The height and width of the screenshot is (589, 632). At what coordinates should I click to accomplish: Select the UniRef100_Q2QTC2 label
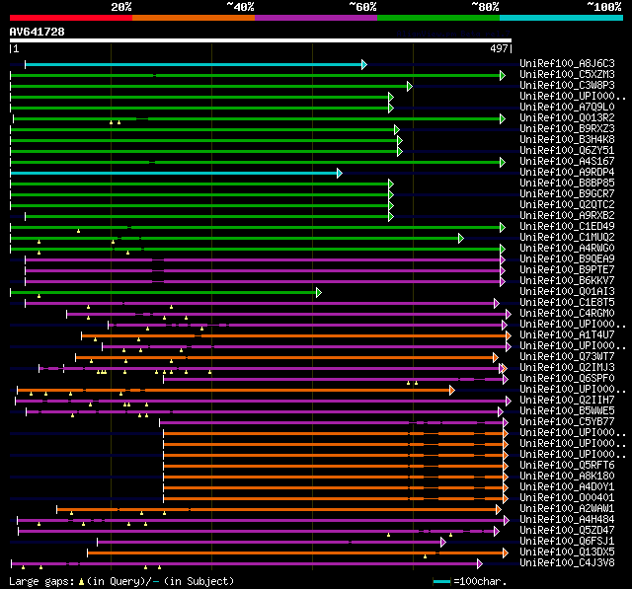click(567, 205)
